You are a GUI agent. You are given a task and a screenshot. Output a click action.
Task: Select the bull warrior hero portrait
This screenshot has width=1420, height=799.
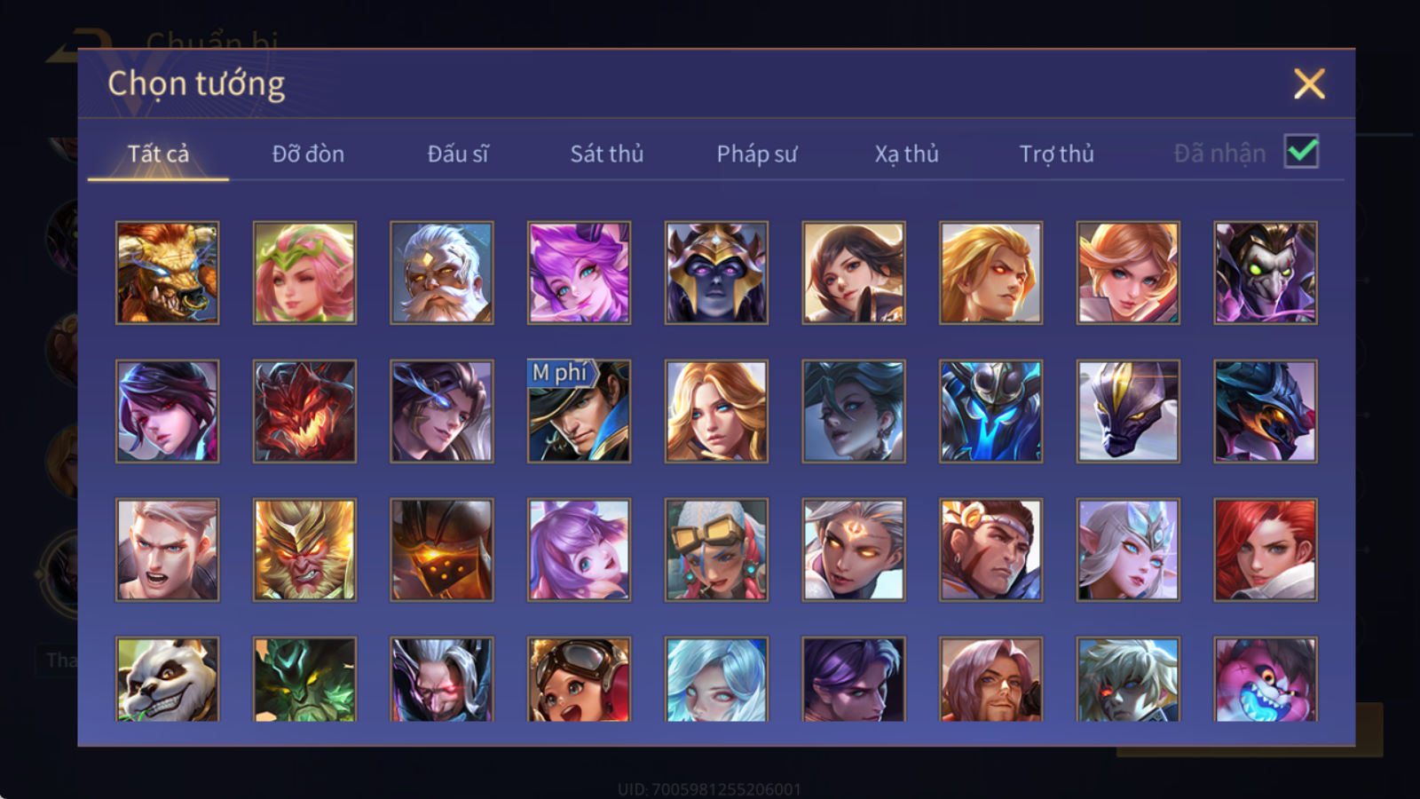[167, 273]
